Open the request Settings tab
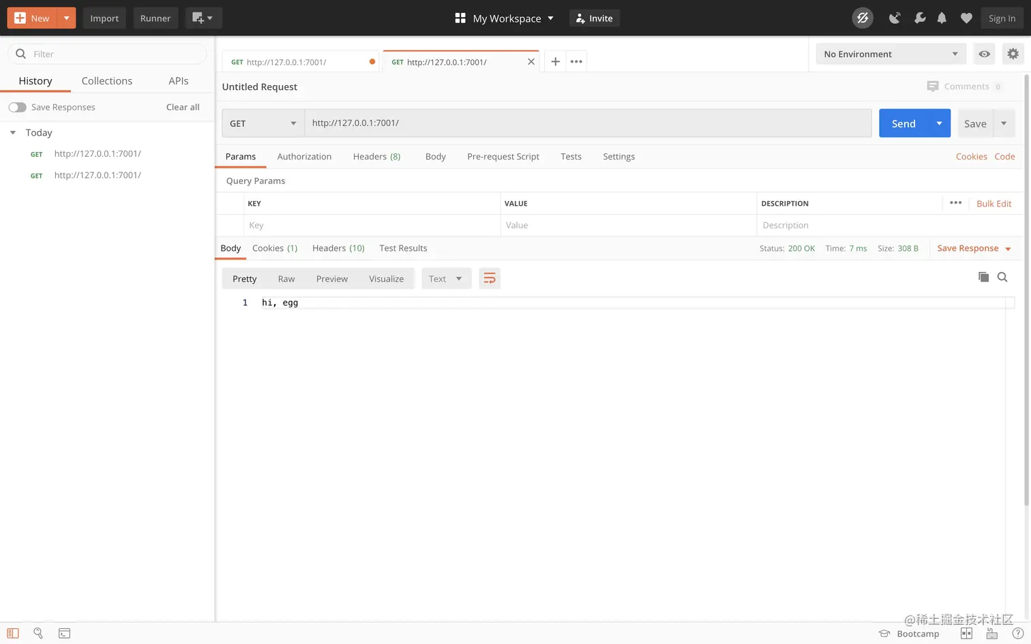The image size is (1031, 644). 618,157
